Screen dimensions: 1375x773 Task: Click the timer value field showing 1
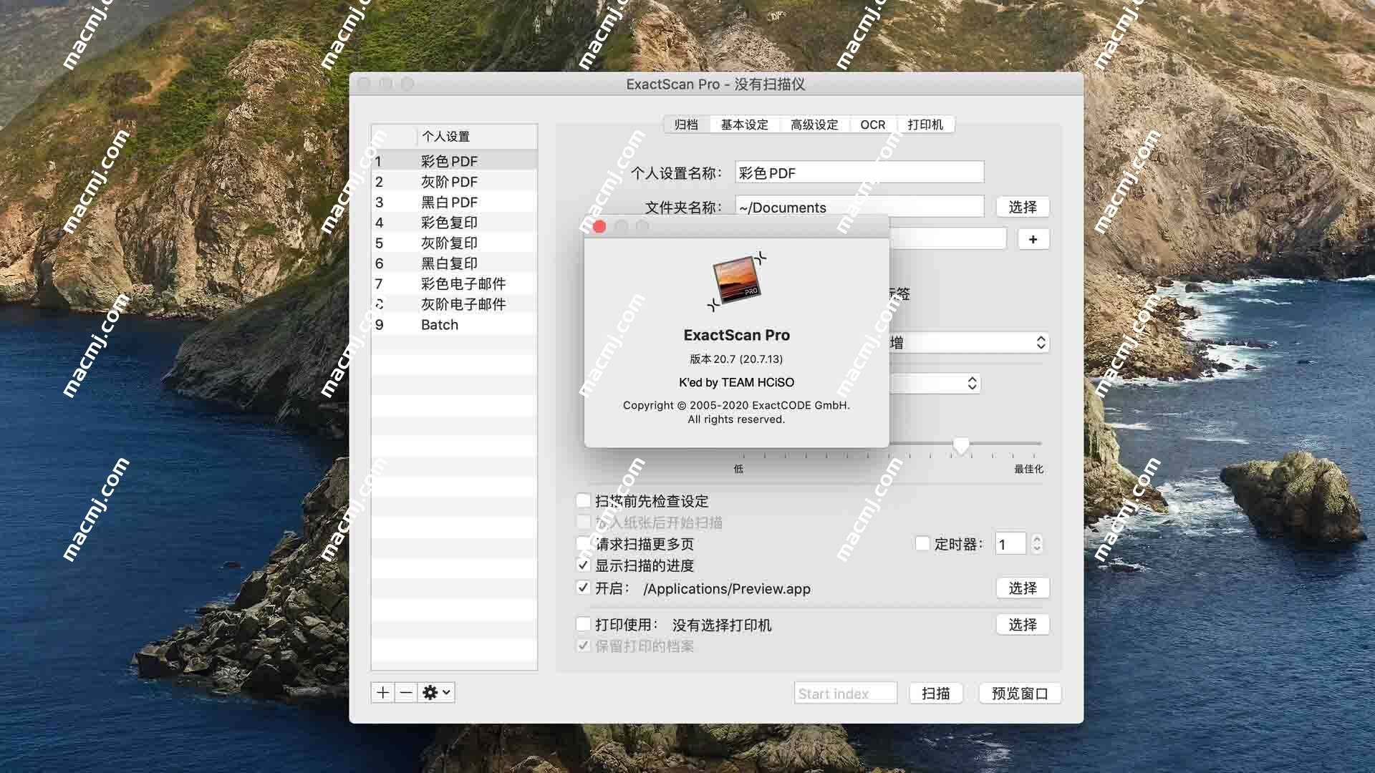(1010, 544)
